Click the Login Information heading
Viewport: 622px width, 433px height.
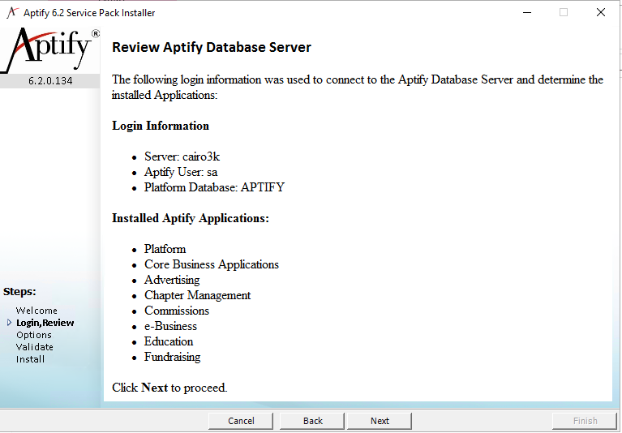[x=161, y=126]
